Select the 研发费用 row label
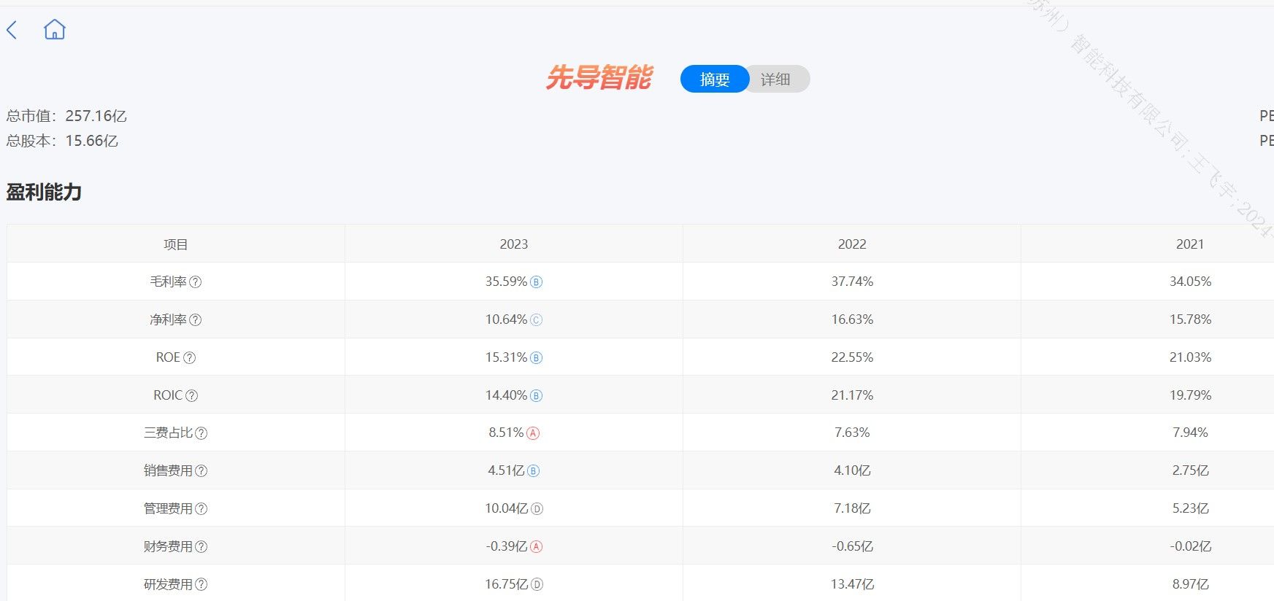 (x=169, y=584)
